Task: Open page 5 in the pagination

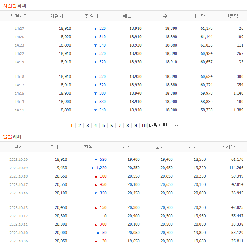Action: pos(104,126)
